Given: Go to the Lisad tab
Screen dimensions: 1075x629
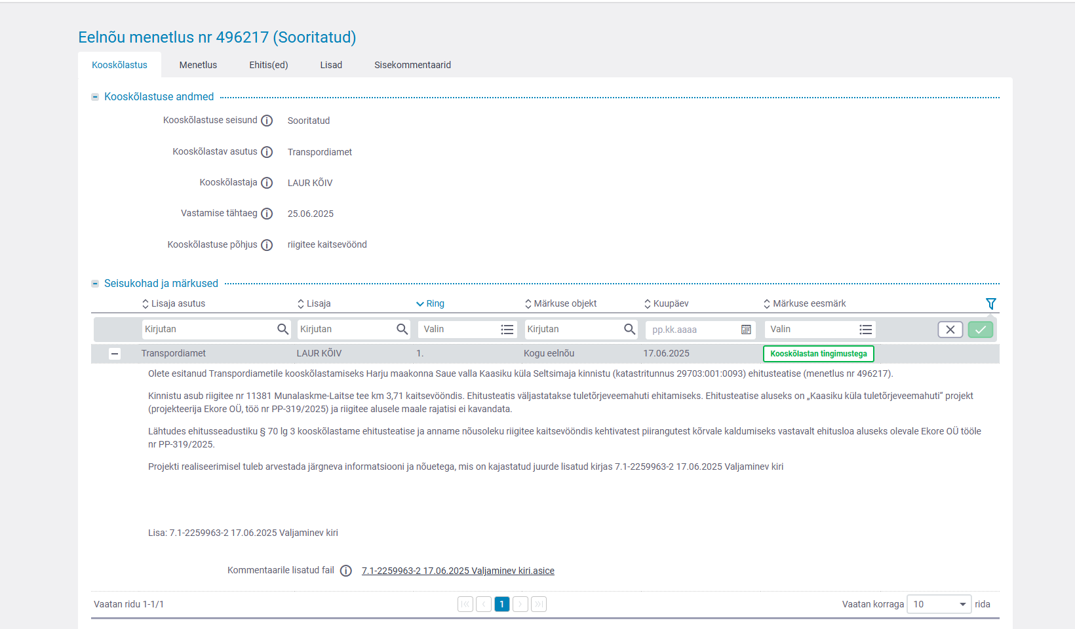Looking at the screenshot, I should [331, 65].
